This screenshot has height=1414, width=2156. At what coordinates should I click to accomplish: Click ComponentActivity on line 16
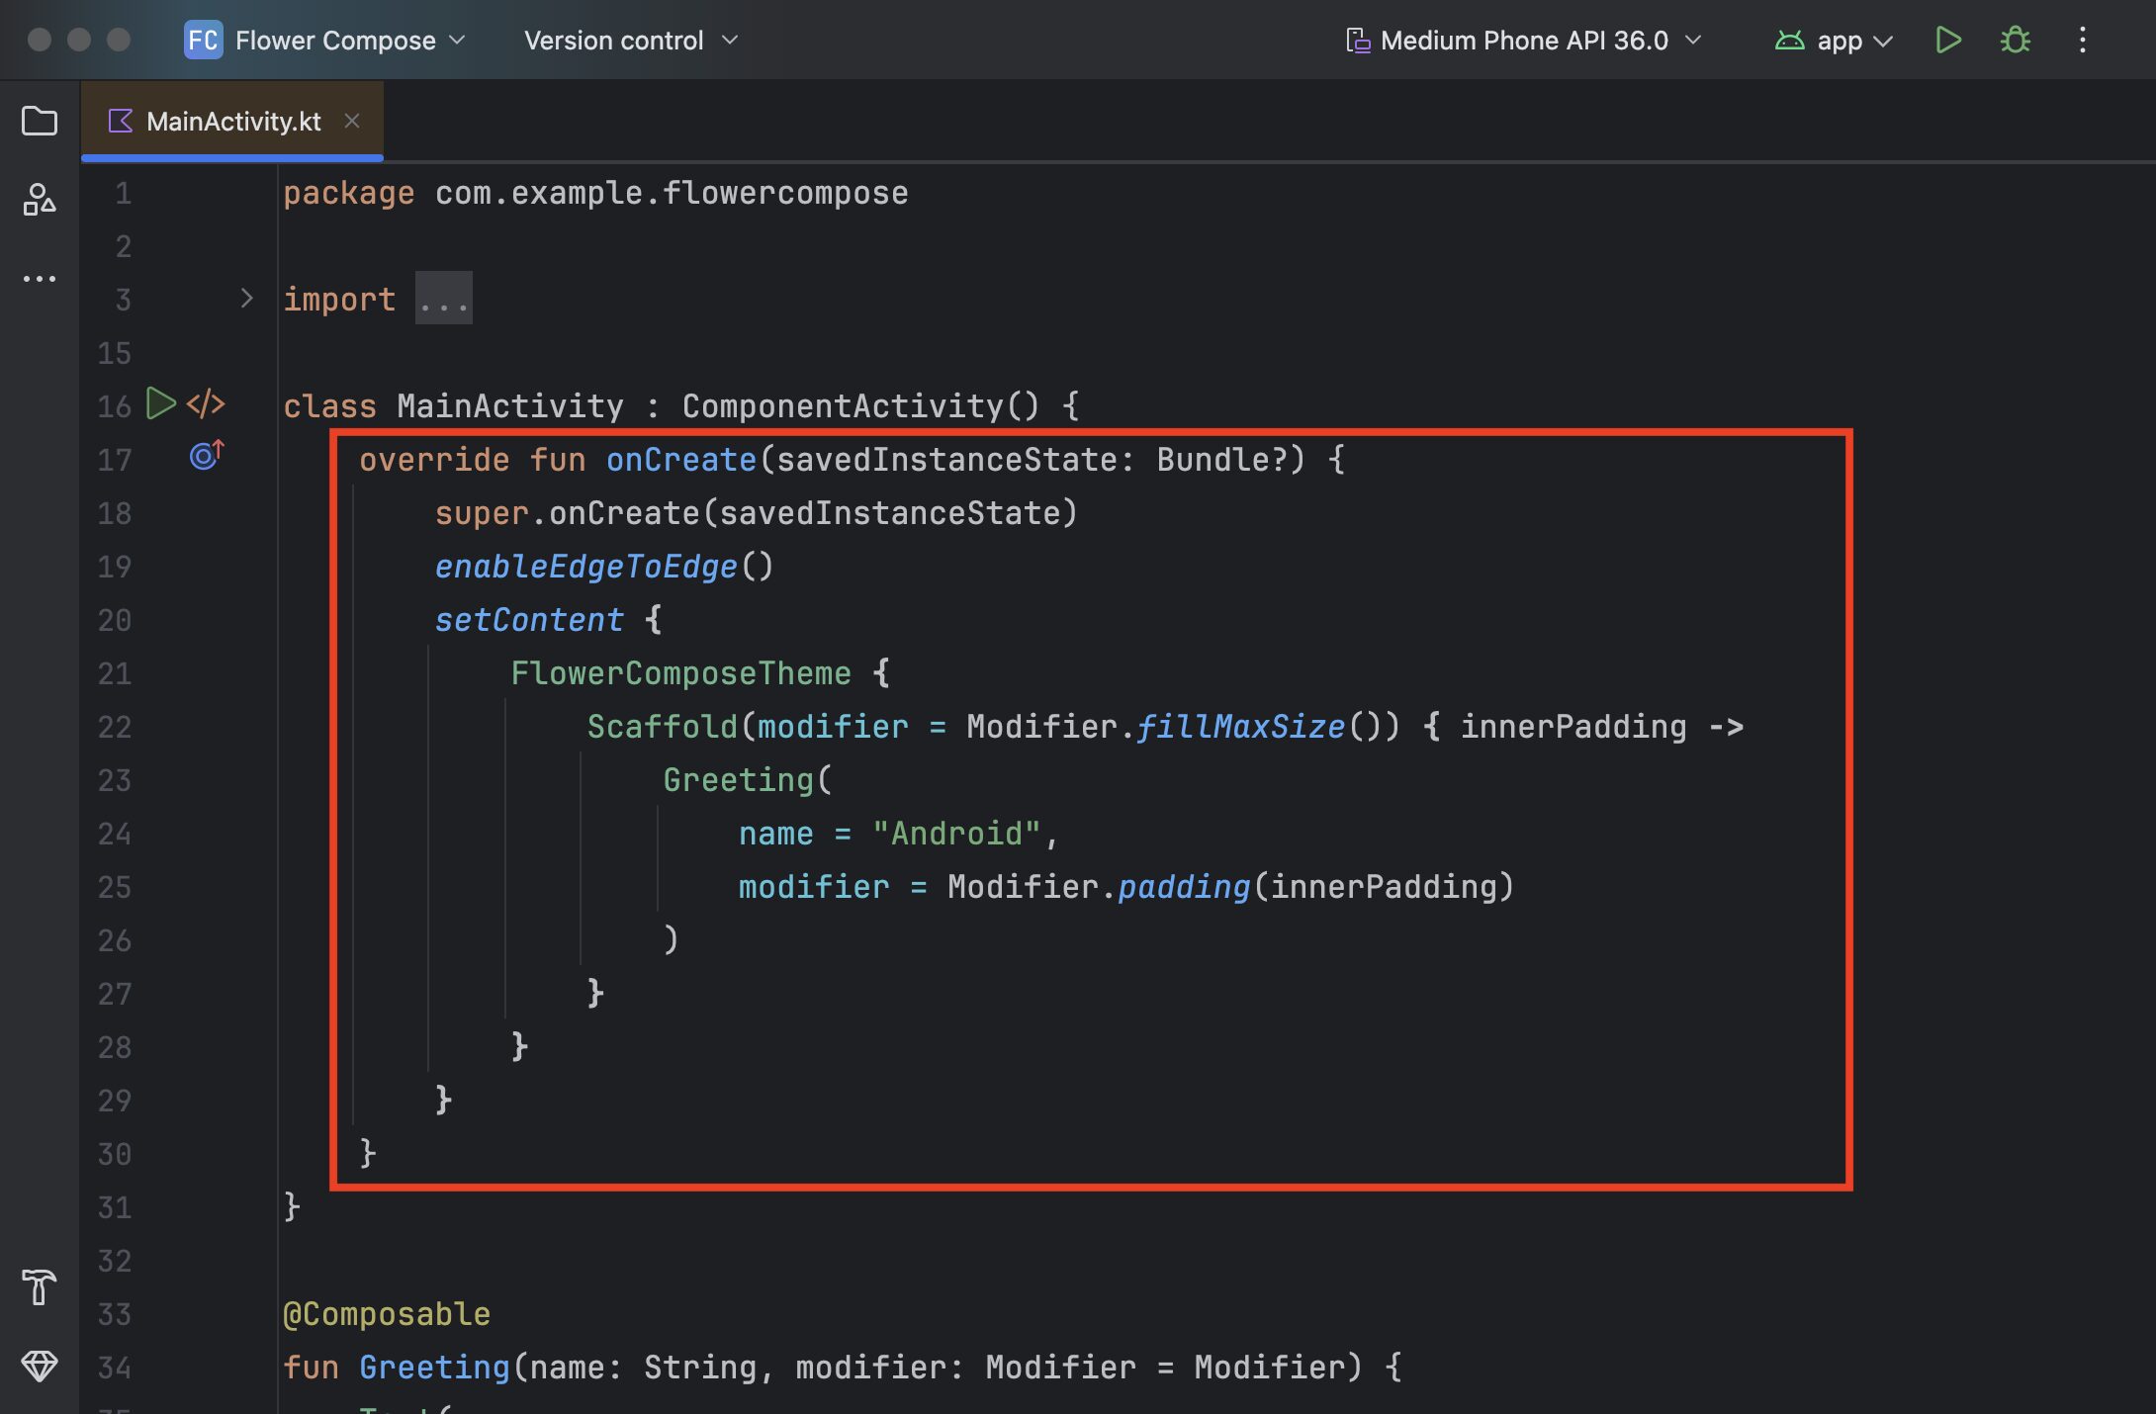pyautogui.click(x=843, y=406)
